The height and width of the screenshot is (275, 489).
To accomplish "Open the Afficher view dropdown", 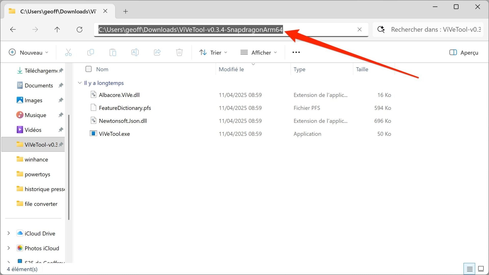I will [x=259, y=53].
